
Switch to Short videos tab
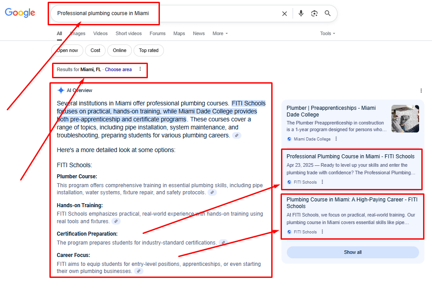pyautogui.click(x=129, y=33)
